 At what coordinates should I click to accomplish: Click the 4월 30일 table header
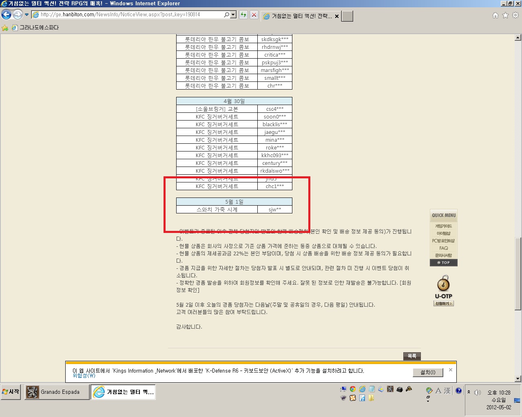[234, 101]
